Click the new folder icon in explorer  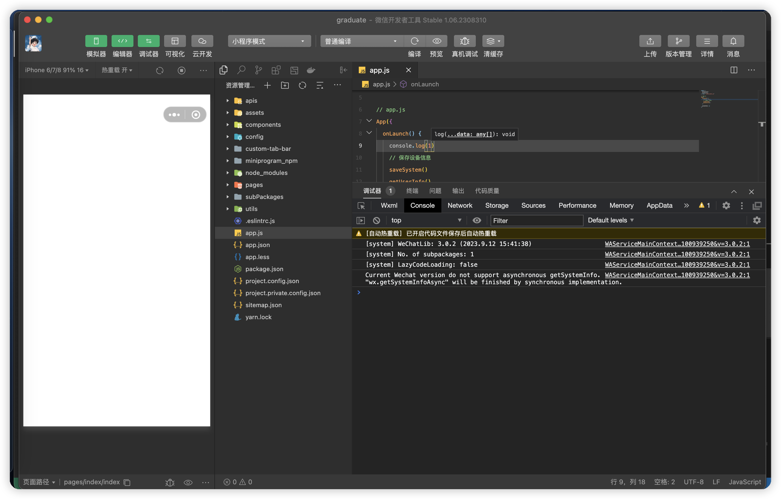(285, 85)
